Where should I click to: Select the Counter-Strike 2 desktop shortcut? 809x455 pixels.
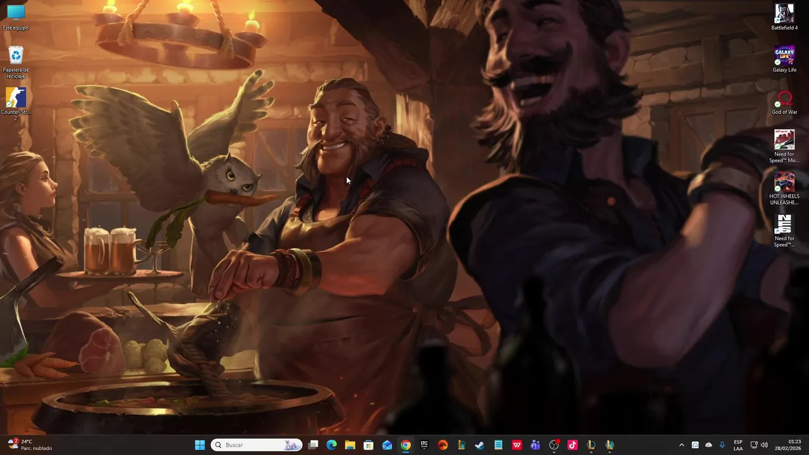[x=16, y=104]
